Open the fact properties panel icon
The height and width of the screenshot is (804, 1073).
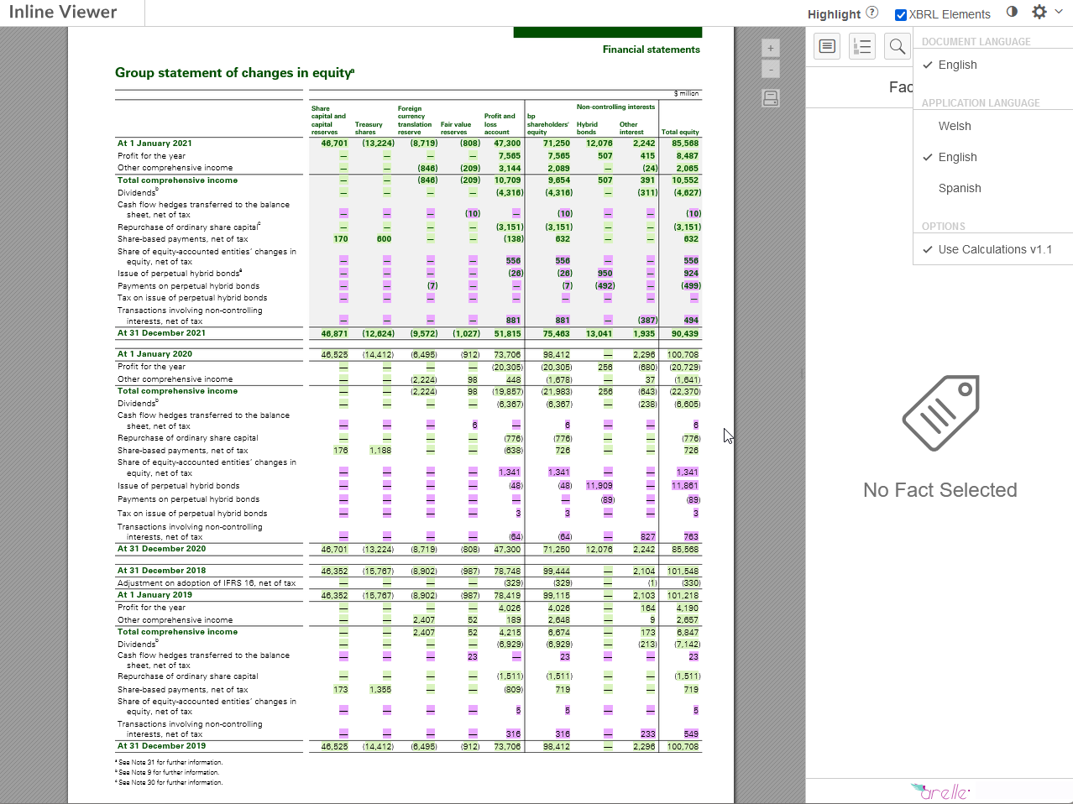pyautogui.click(x=827, y=46)
